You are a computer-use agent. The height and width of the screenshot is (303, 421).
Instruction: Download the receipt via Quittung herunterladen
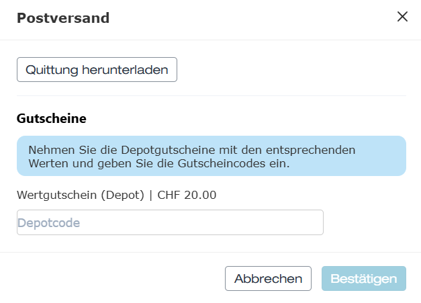97,70
